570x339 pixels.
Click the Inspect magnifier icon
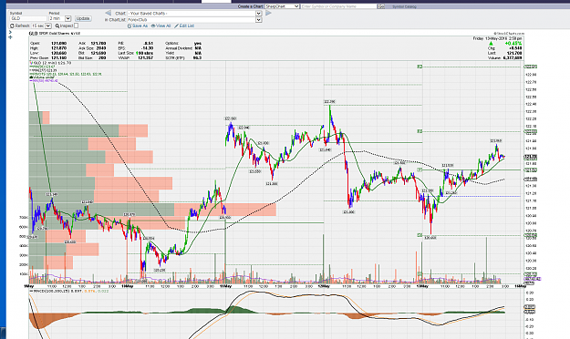tap(57, 26)
